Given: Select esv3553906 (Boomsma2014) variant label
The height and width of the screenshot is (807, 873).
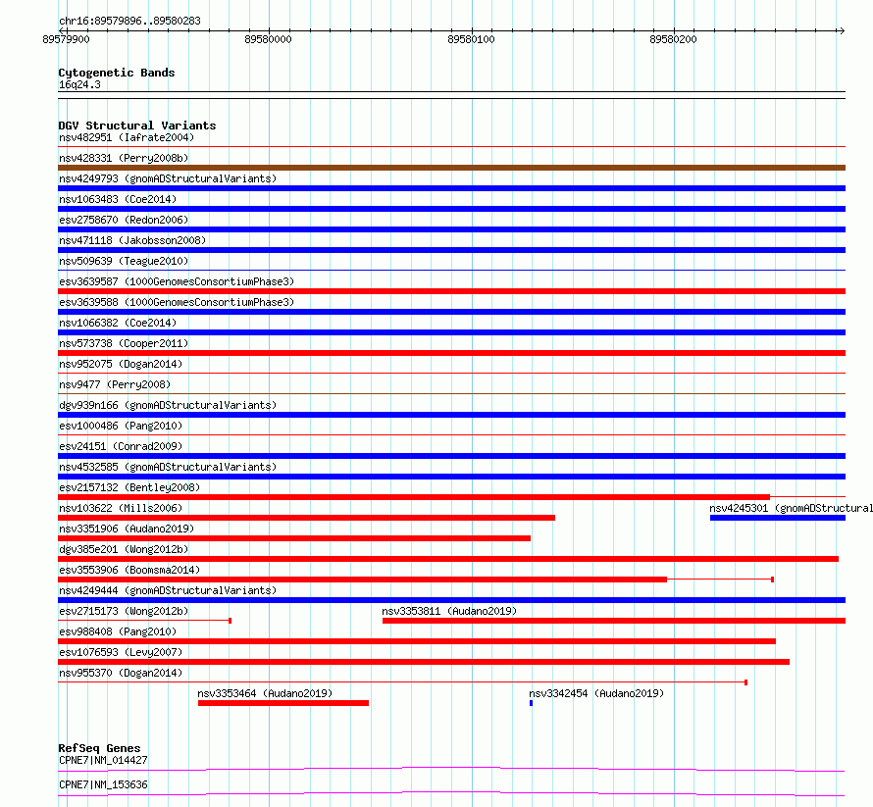Looking at the screenshot, I should click(129, 570).
